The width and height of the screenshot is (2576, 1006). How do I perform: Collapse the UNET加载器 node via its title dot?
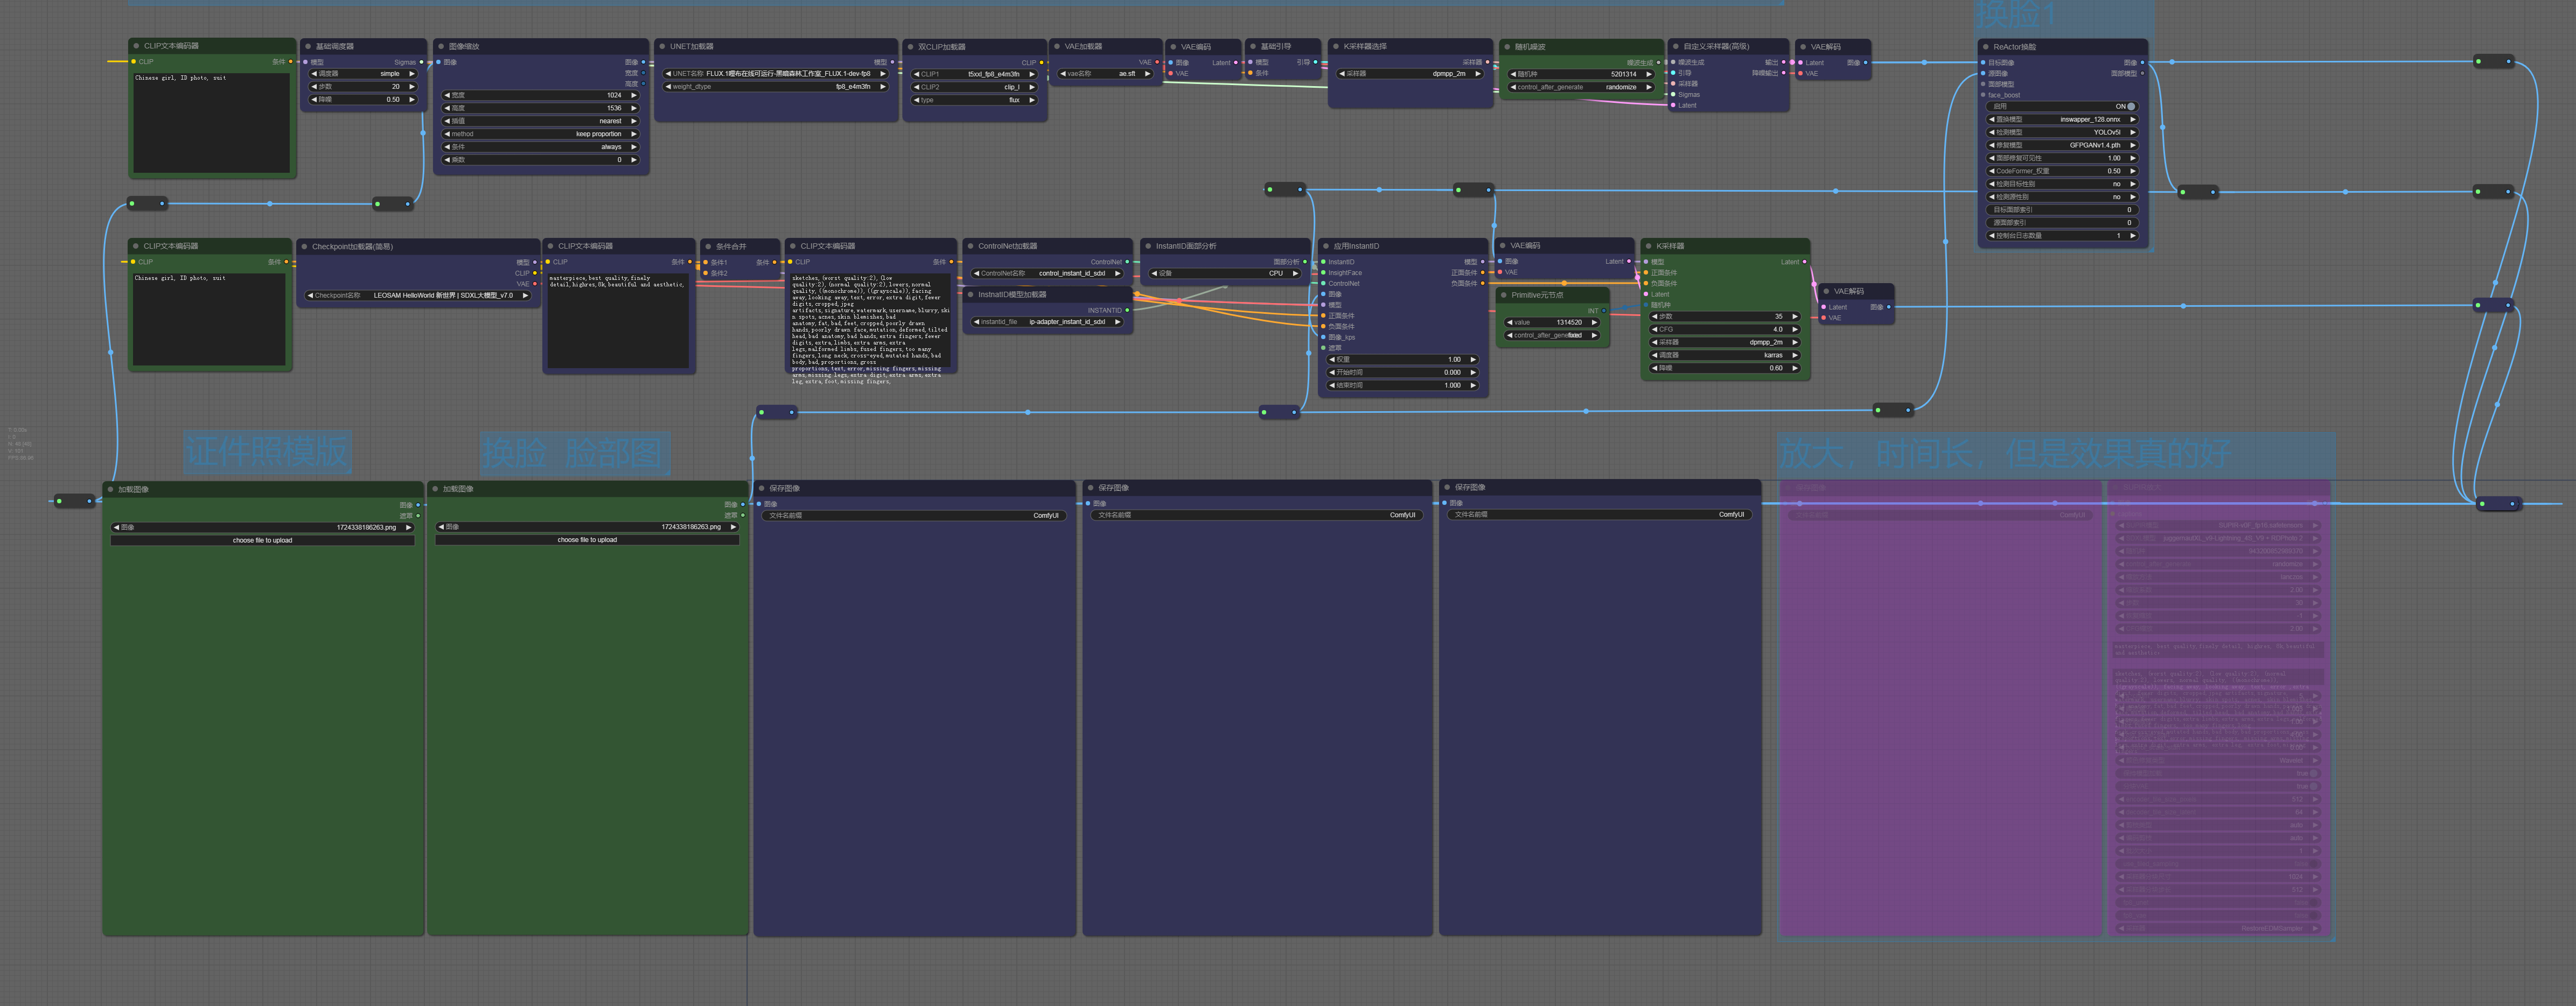[x=662, y=46]
